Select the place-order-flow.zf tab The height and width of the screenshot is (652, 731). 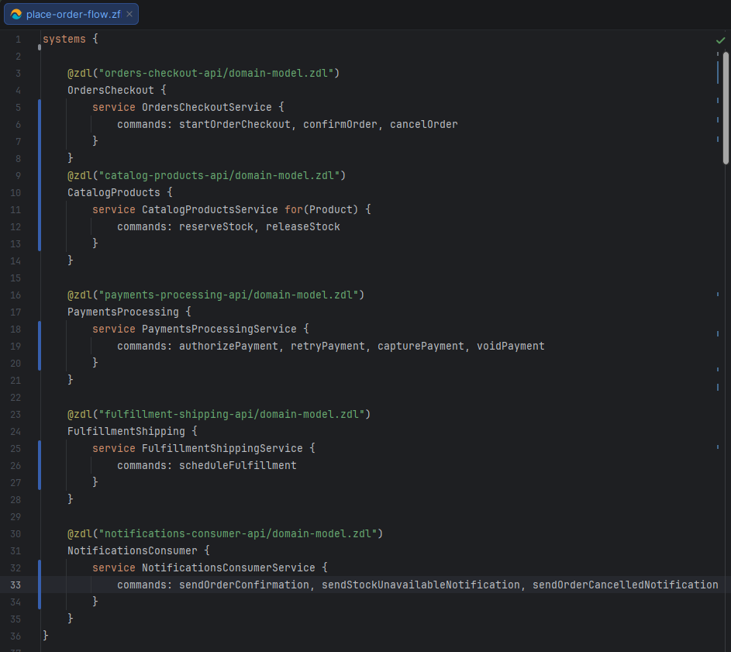[x=71, y=15]
